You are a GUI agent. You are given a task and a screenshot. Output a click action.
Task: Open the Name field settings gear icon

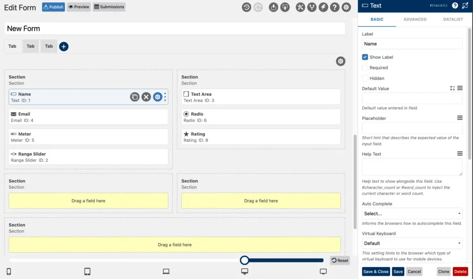click(158, 97)
